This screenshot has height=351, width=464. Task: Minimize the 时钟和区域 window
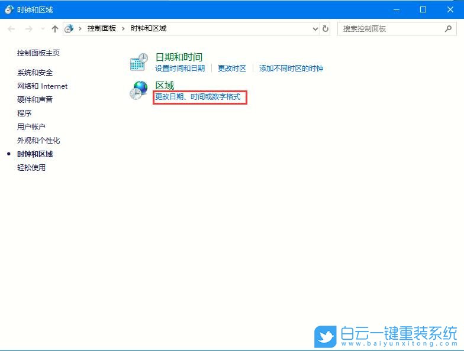[397, 9]
